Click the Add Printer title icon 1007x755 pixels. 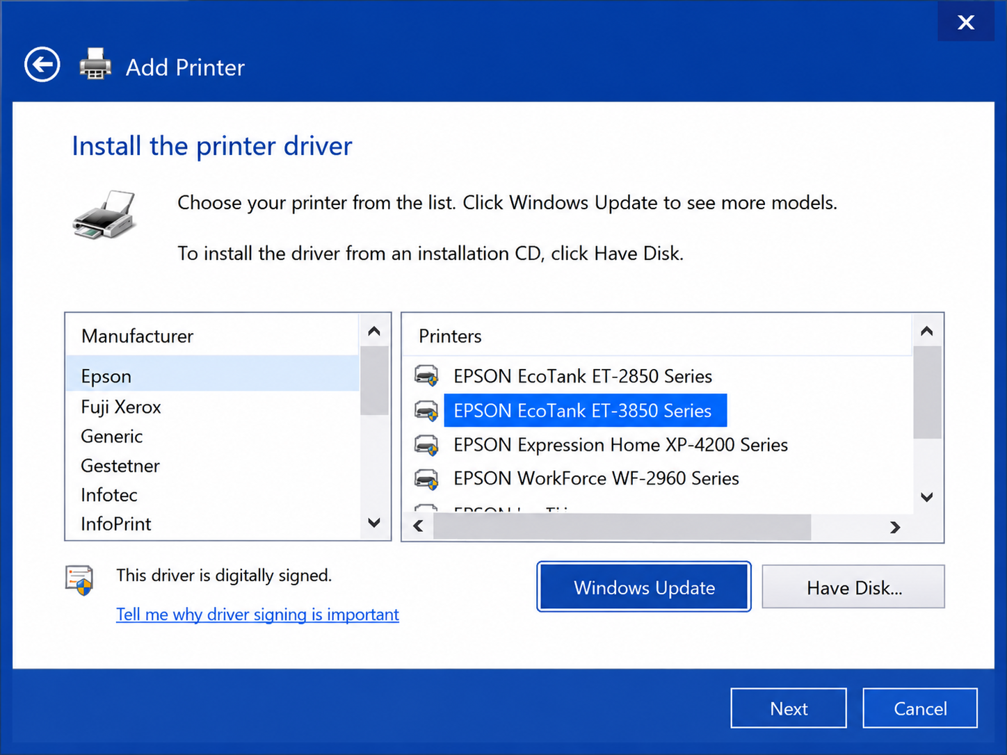point(95,65)
